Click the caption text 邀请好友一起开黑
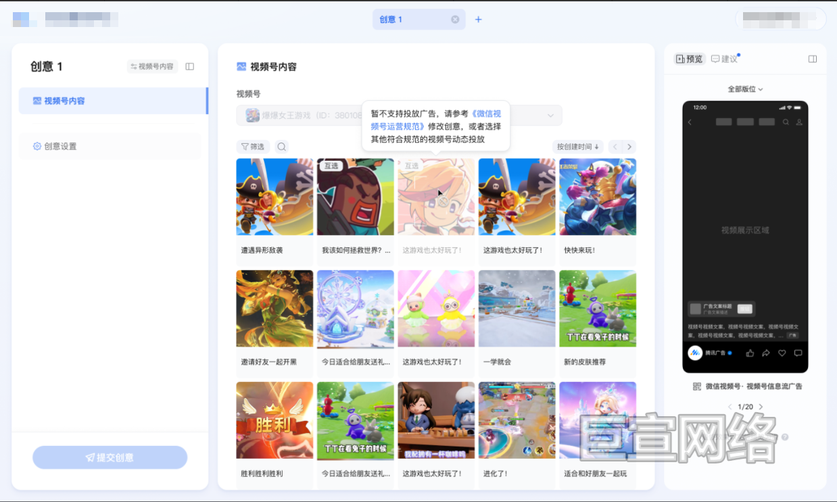This screenshot has height=502, width=837. pyautogui.click(x=268, y=362)
